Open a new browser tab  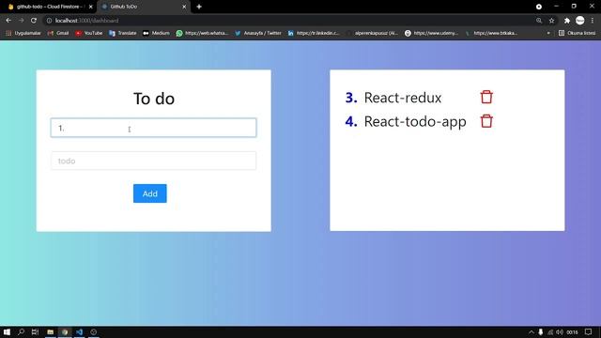pyautogui.click(x=199, y=7)
